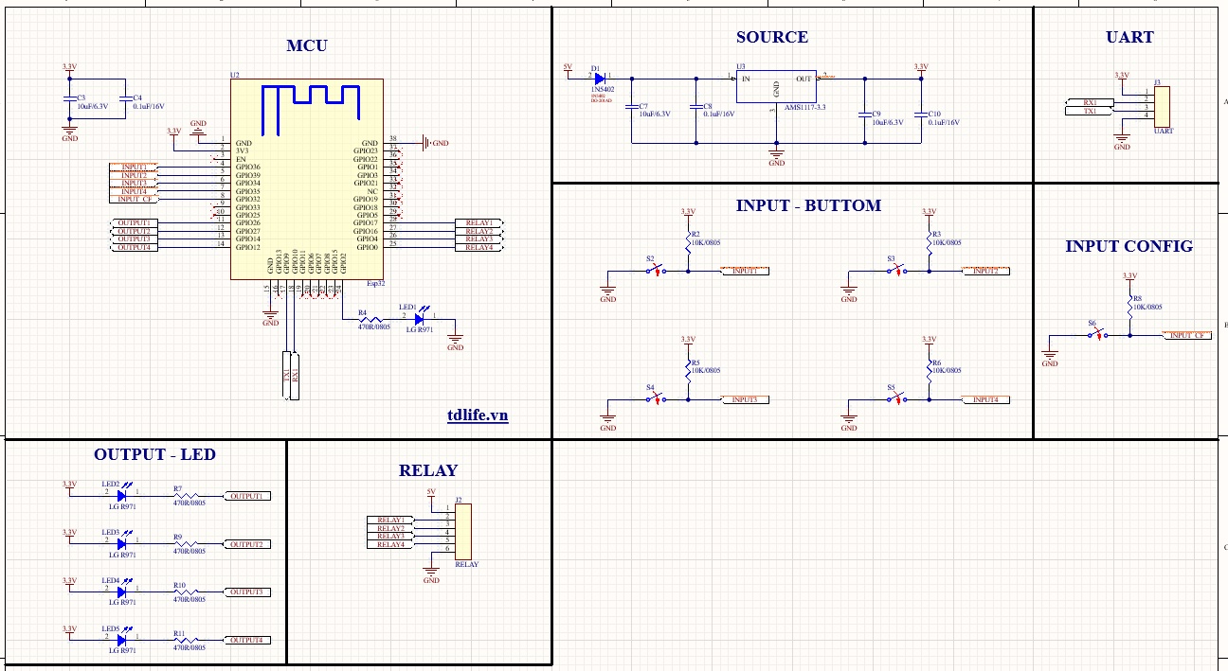
Task: Select push button switch S4
Action: (x=655, y=399)
